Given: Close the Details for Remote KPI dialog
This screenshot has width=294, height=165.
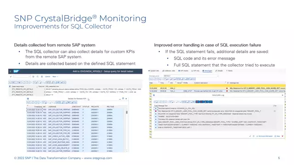Looking at the screenshot, I should [126, 99].
